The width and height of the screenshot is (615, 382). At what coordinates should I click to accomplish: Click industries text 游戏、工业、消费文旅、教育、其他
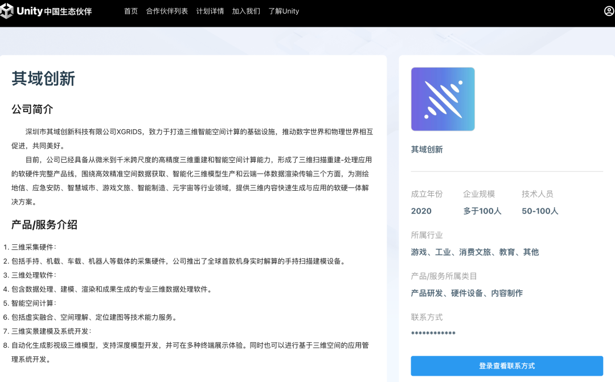tap(475, 252)
